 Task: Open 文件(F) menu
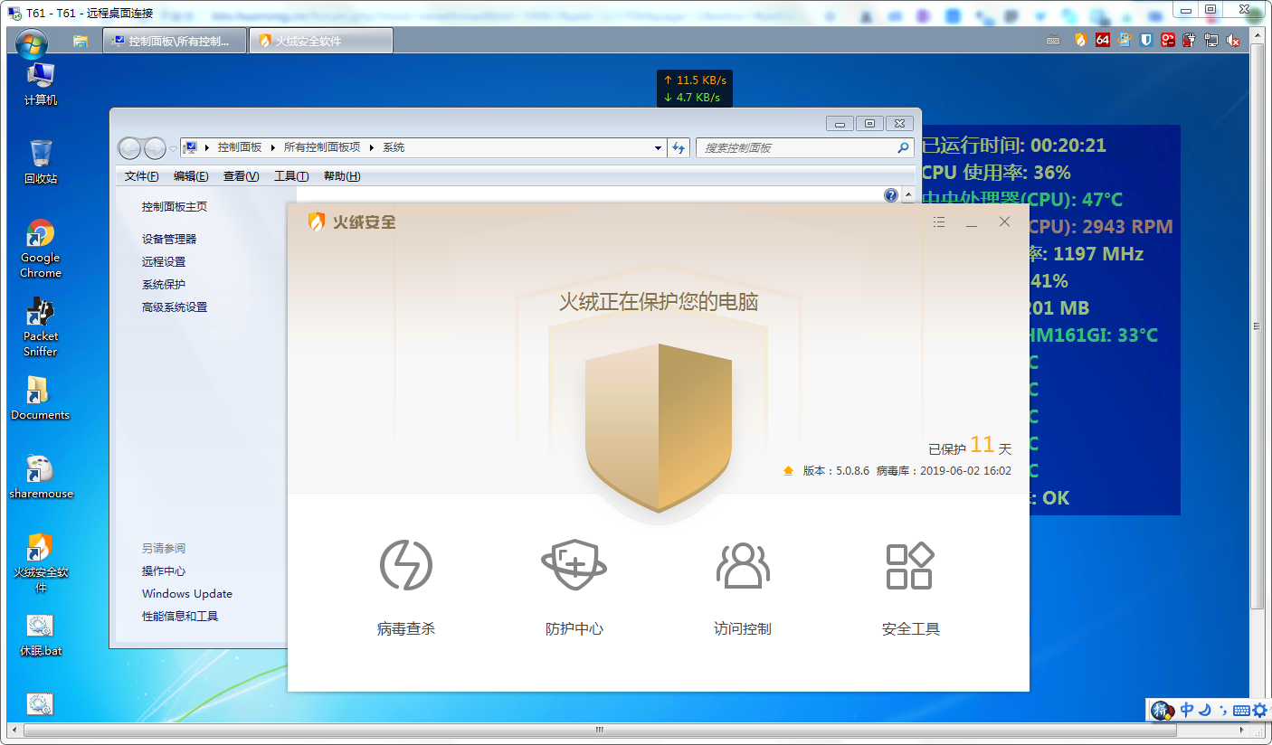pyautogui.click(x=141, y=176)
